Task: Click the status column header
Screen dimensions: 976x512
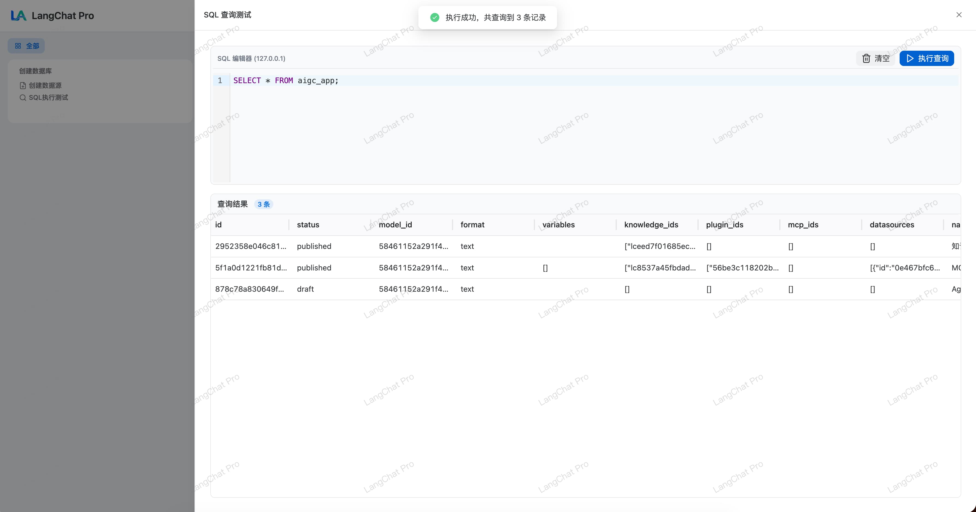Action: click(308, 225)
